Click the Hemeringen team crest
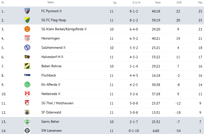This screenshot has height=134, width=204. pyautogui.click(x=27, y=38)
